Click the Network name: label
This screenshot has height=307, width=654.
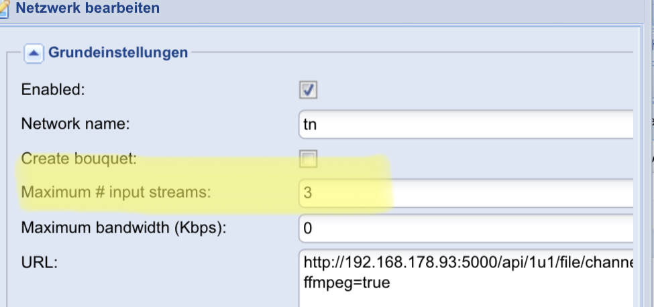[76, 124]
